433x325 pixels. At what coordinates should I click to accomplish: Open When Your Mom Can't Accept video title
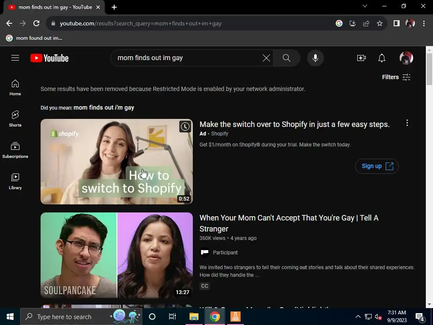(x=289, y=223)
